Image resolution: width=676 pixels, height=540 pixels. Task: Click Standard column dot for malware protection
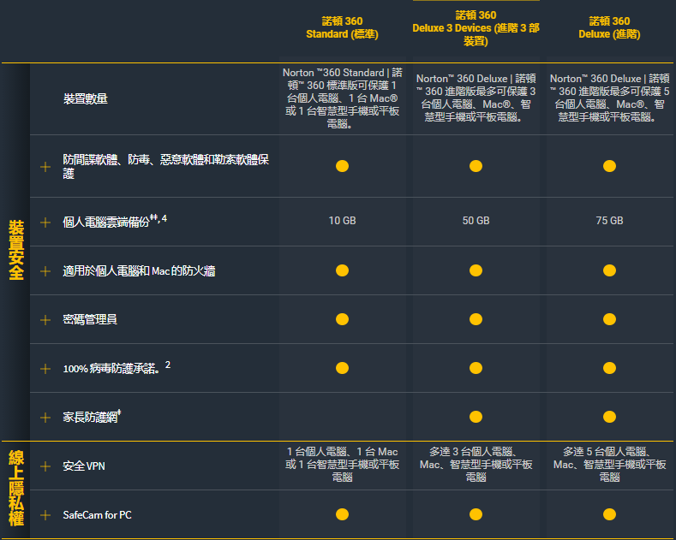pyautogui.click(x=342, y=166)
